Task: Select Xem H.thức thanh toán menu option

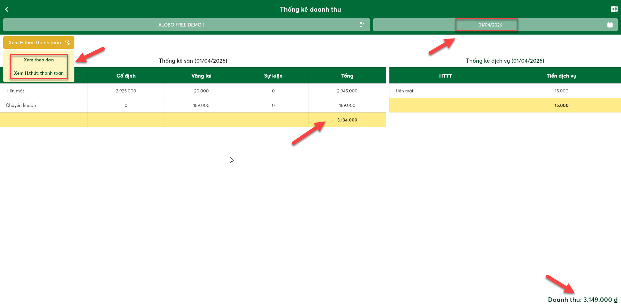Action: point(39,73)
